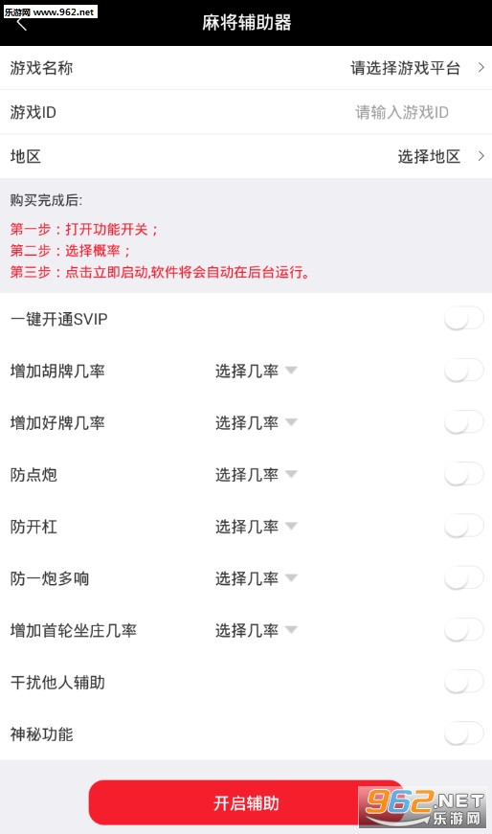The height and width of the screenshot is (834, 492).
Task: Open the 游戏名称 platform selection row
Action: [246, 68]
